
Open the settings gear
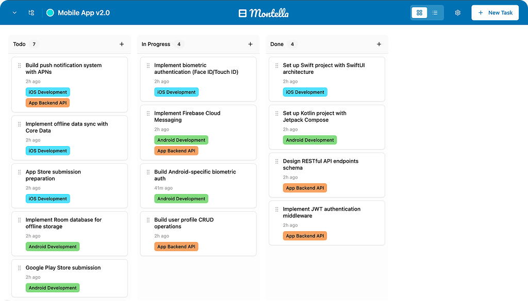pyautogui.click(x=457, y=12)
